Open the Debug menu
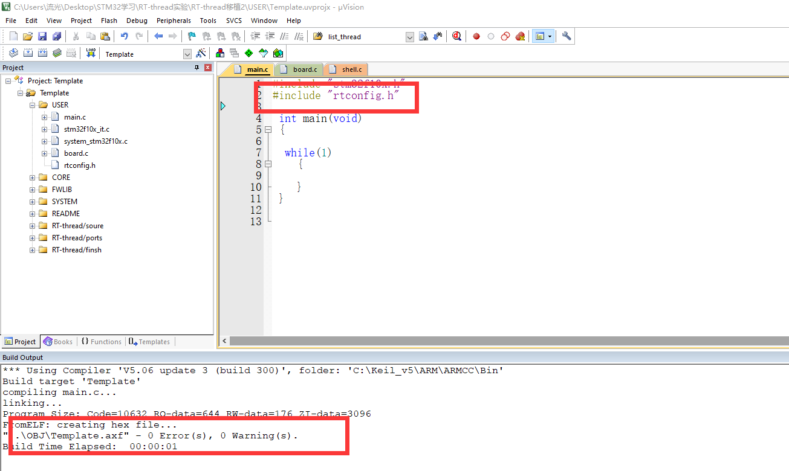This screenshot has height=471, width=789. pyautogui.click(x=137, y=21)
